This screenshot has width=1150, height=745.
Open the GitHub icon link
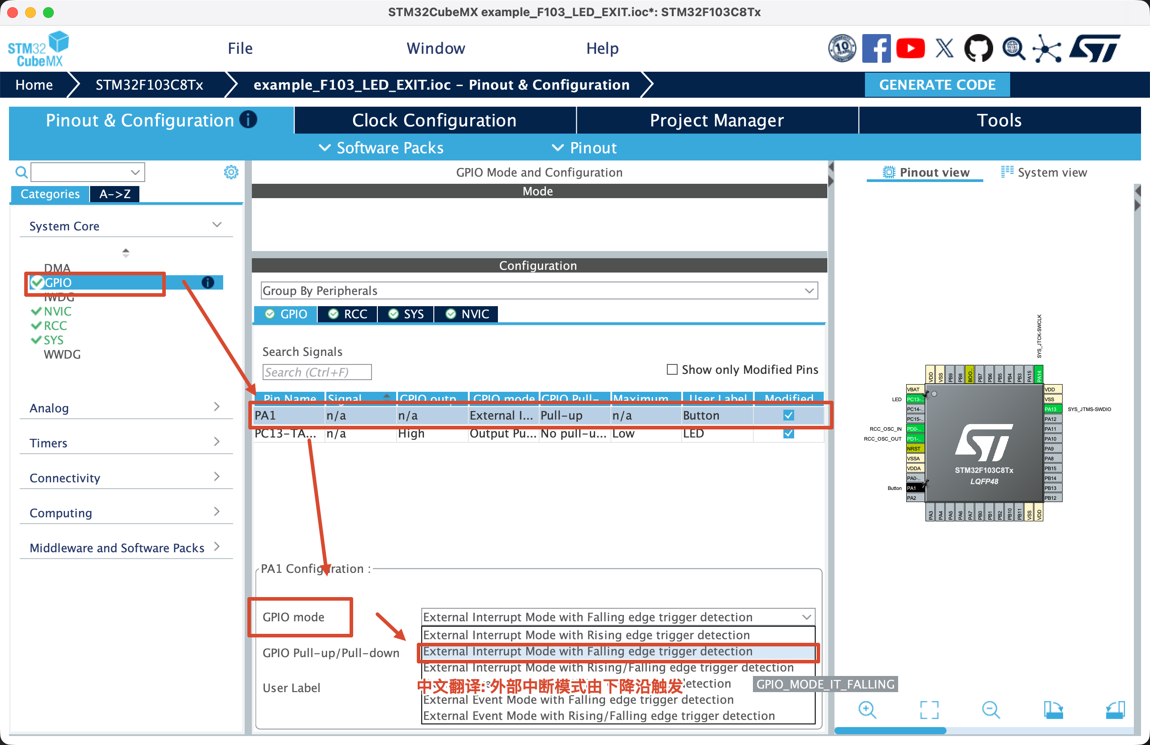click(x=978, y=48)
